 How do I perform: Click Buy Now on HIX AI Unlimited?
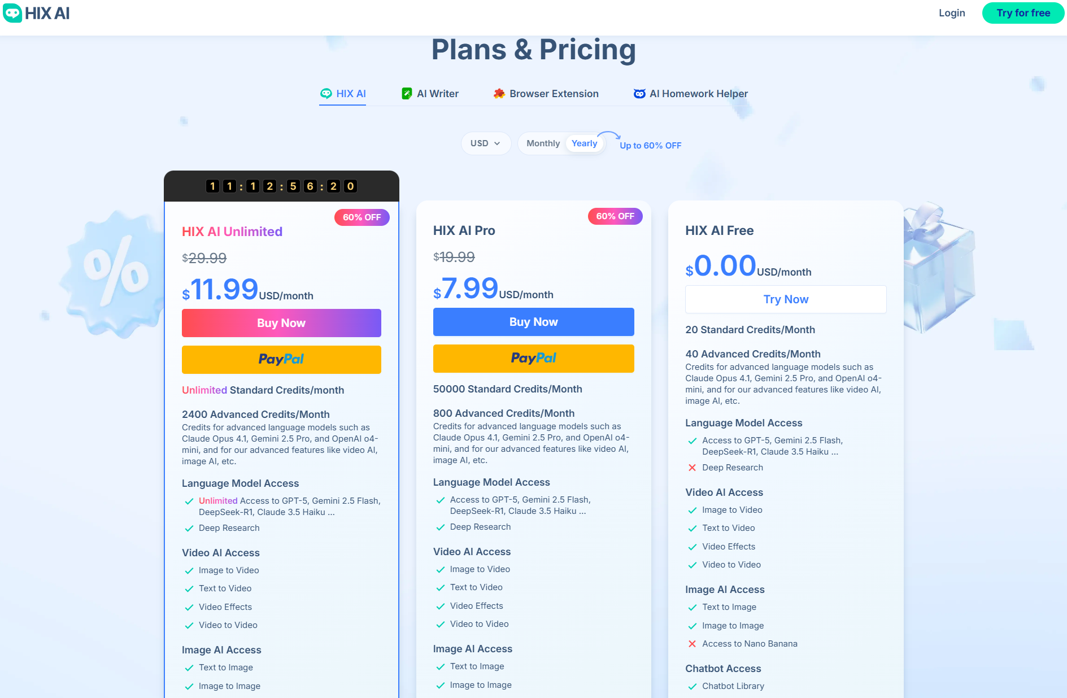pyautogui.click(x=281, y=322)
